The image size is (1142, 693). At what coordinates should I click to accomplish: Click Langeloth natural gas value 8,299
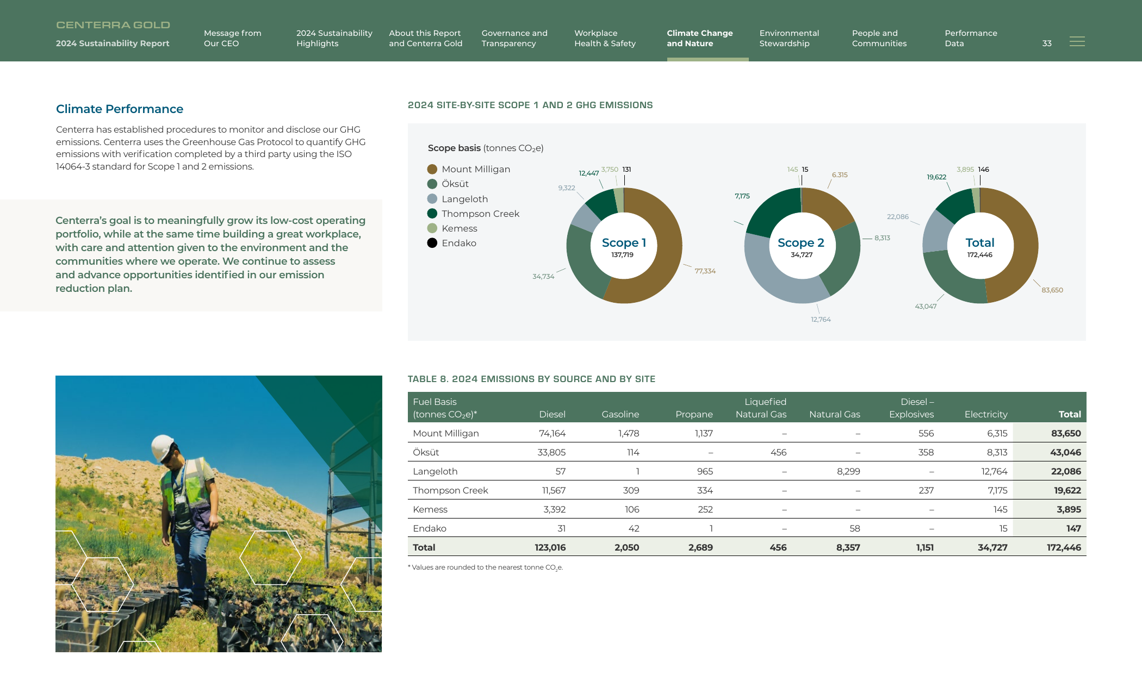(848, 471)
